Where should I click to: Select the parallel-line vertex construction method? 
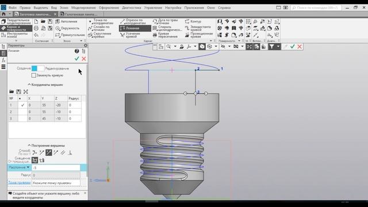click(x=63, y=152)
